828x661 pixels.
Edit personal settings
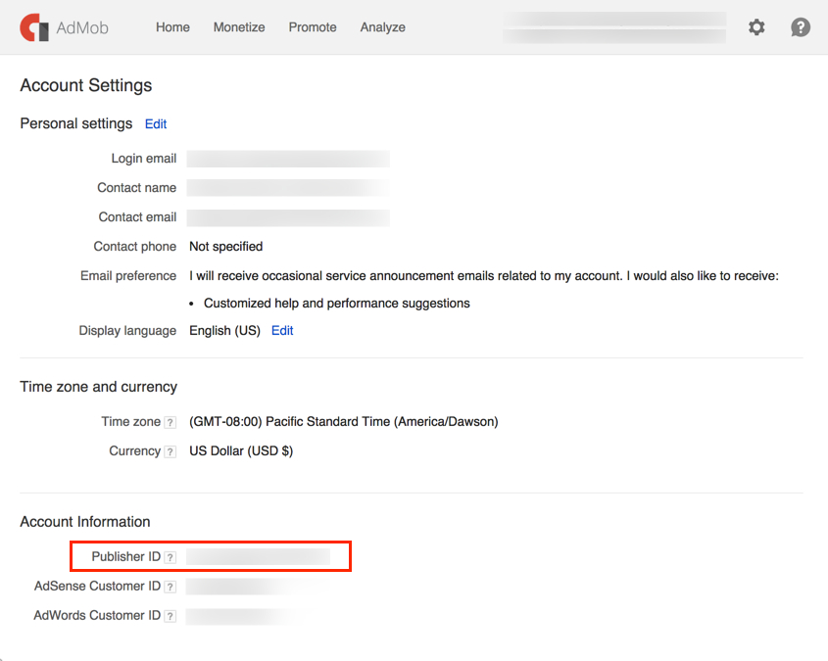[155, 123]
